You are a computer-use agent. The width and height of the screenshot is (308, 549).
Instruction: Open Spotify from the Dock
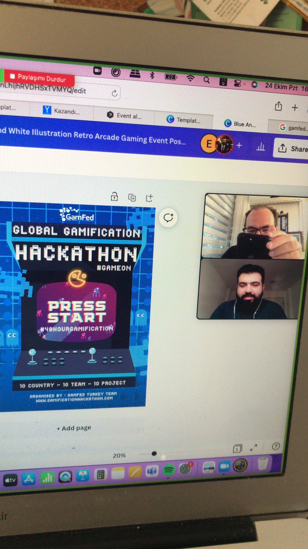pos(169,469)
